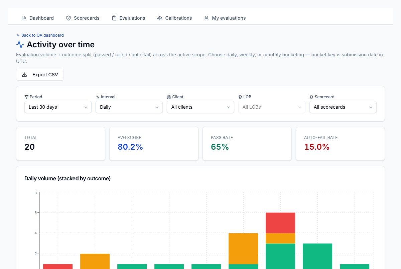Click the AVG SCORE value 80.2%
Screen dimensions: 401x269
tap(130, 147)
